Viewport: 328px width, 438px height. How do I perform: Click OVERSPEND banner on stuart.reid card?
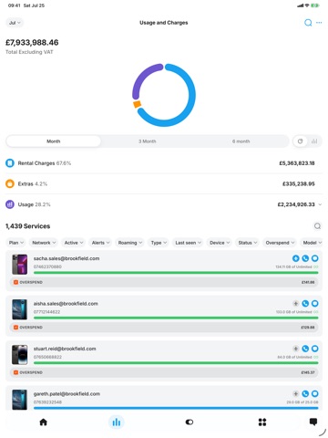pos(164,372)
